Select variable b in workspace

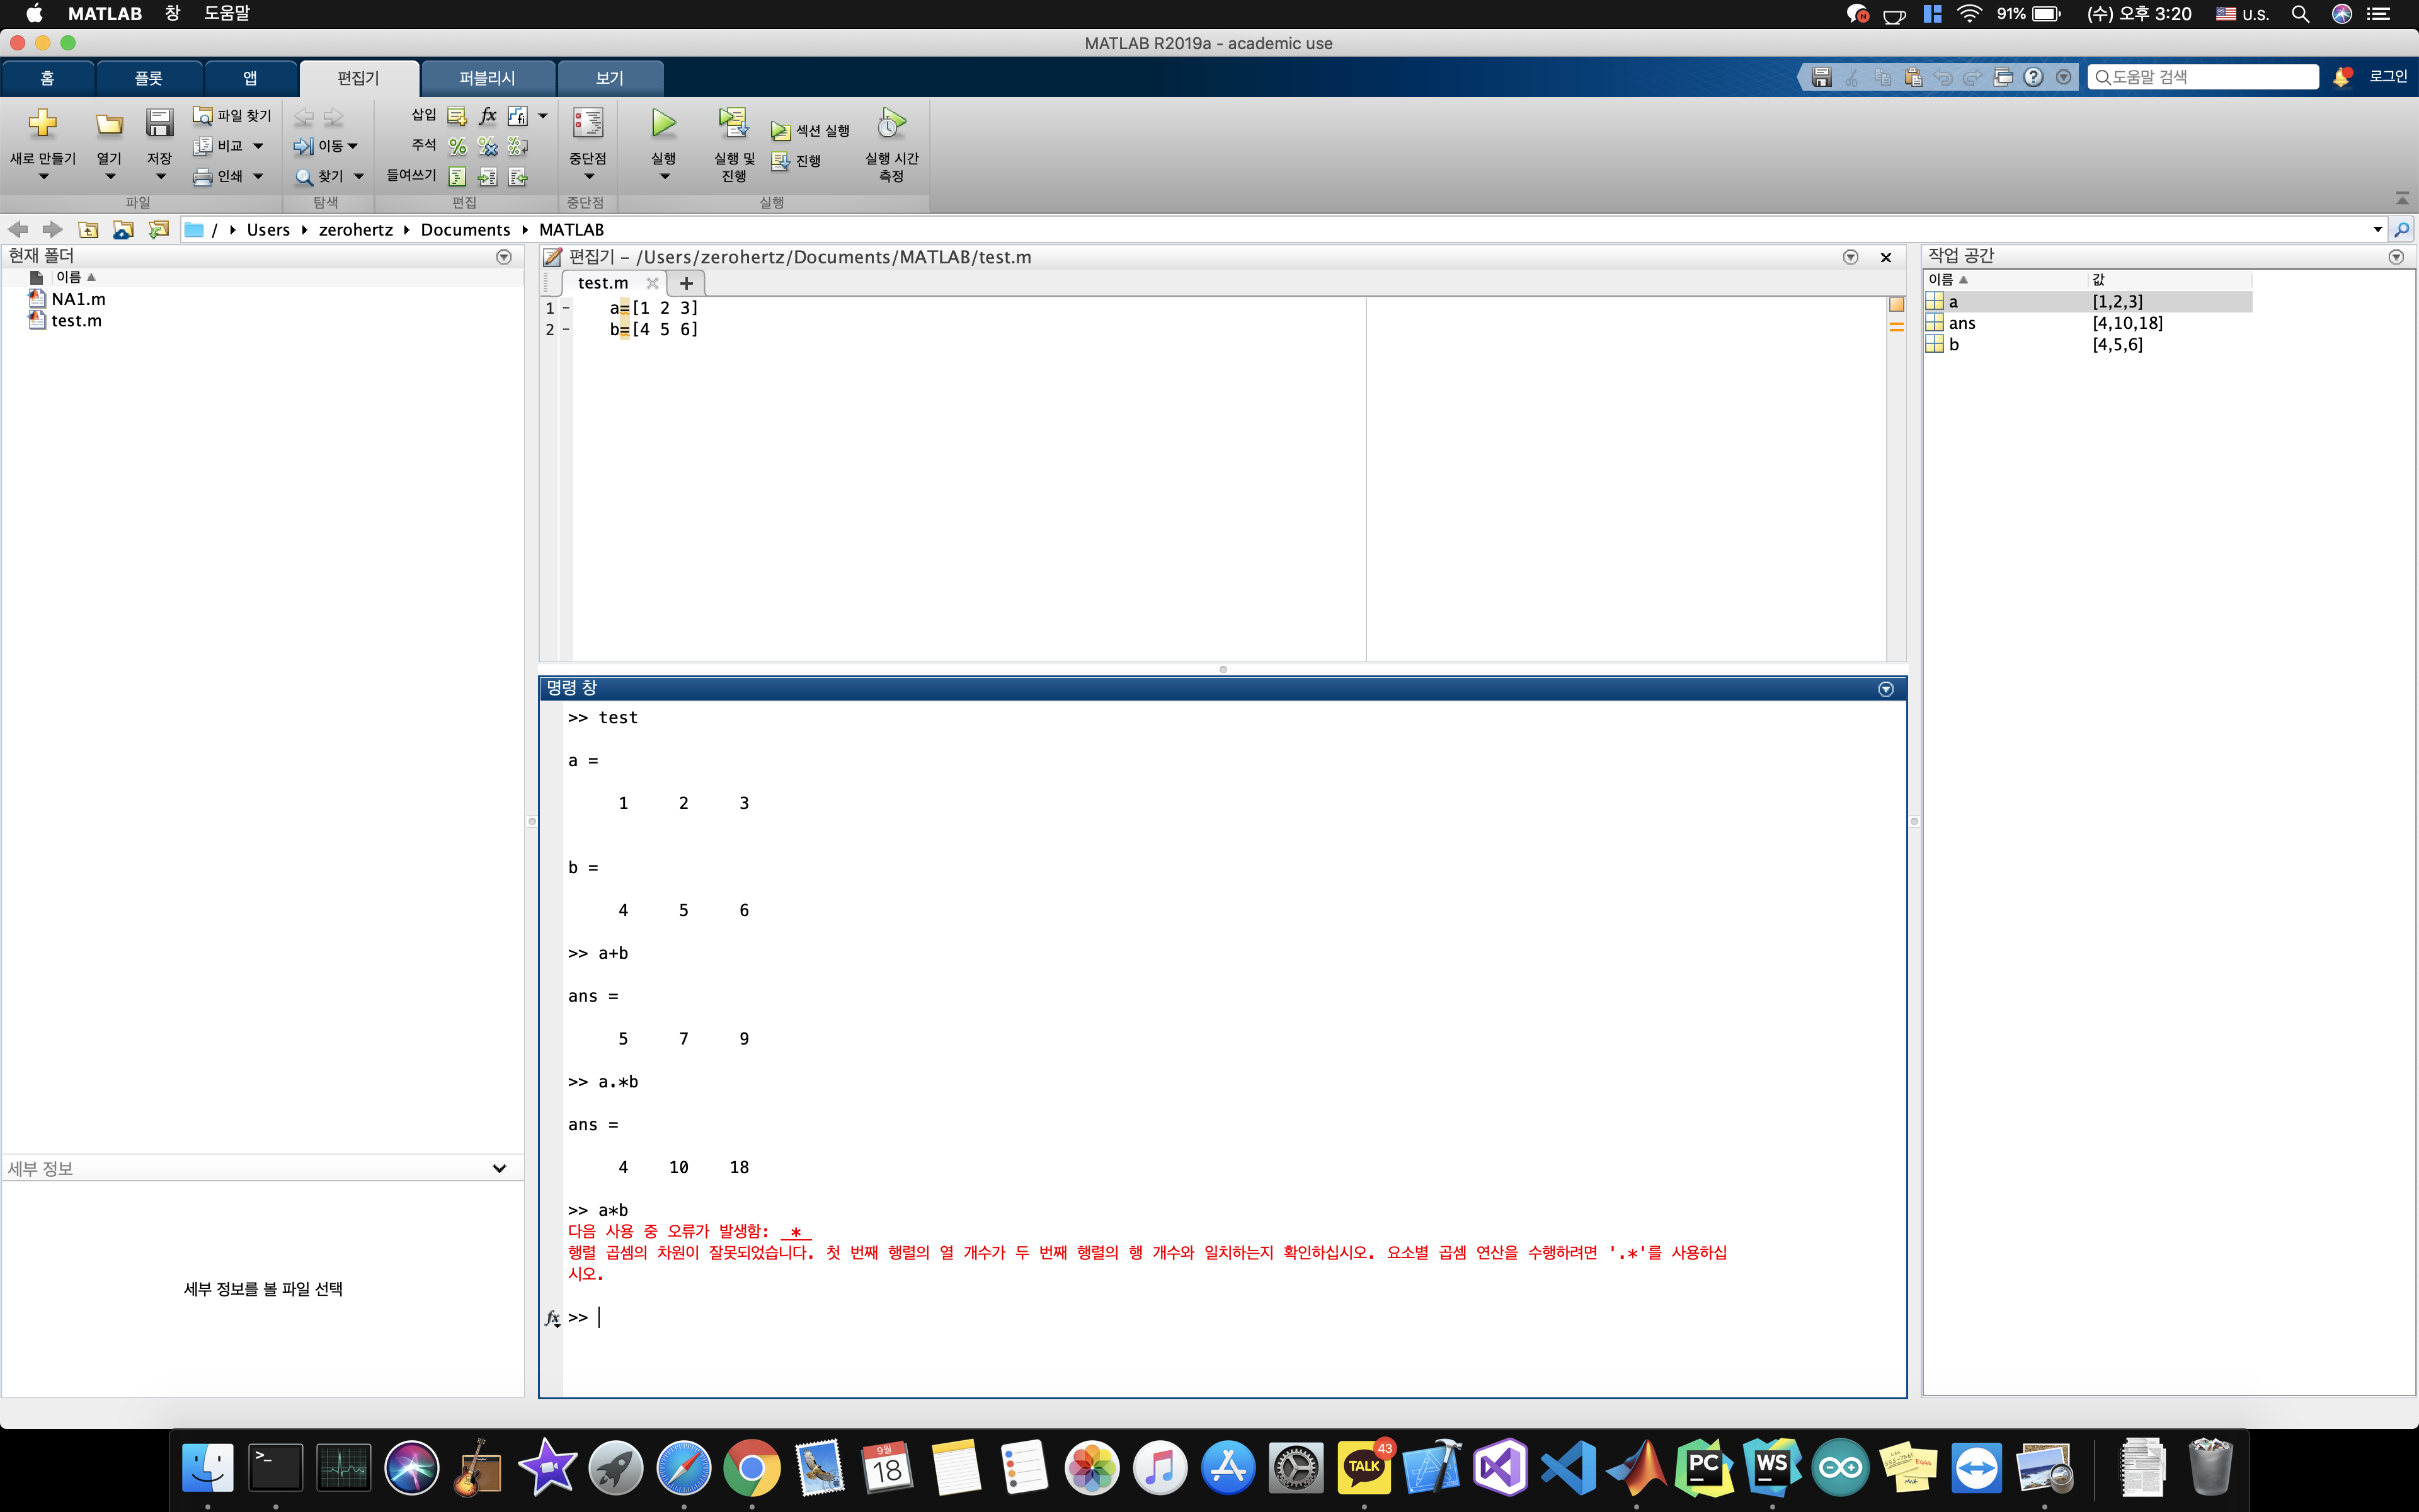pyautogui.click(x=2088, y=345)
